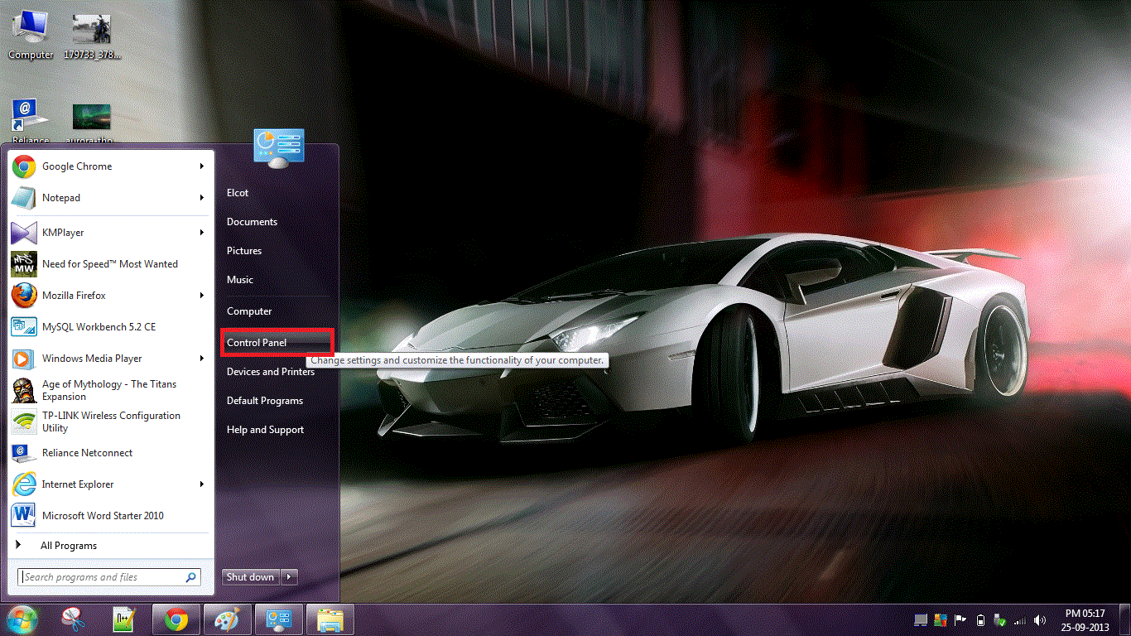Show the KMPlayer jump list arrow

(x=202, y=233)
